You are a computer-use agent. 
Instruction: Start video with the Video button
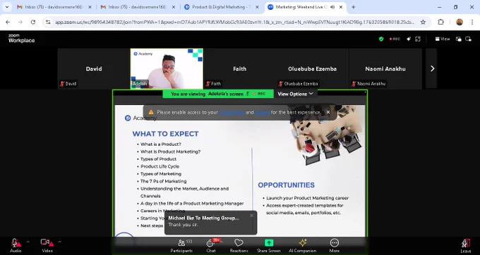[x=47, y=246]
